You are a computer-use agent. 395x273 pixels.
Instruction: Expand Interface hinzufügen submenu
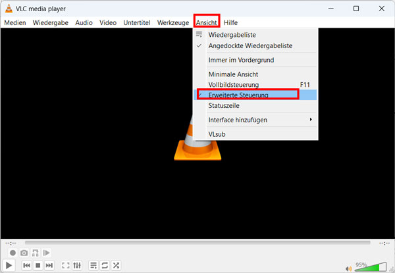pos(255,120)
